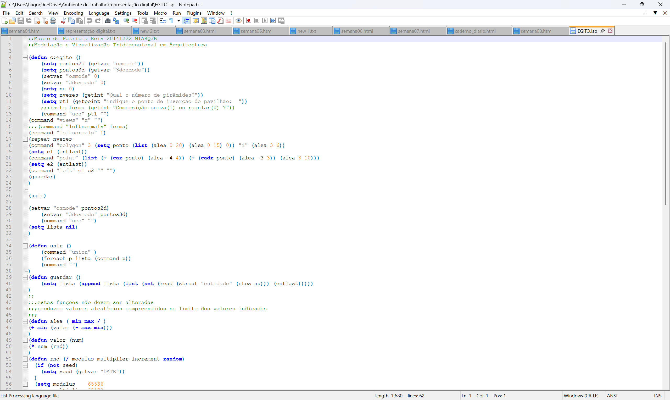
Task: Toggle show all characters pilcrow icon
Action: click(x=171, y=21)
